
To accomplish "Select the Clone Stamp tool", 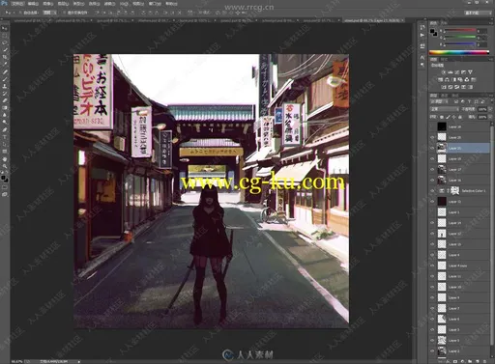I will click(x=5, y=86).
